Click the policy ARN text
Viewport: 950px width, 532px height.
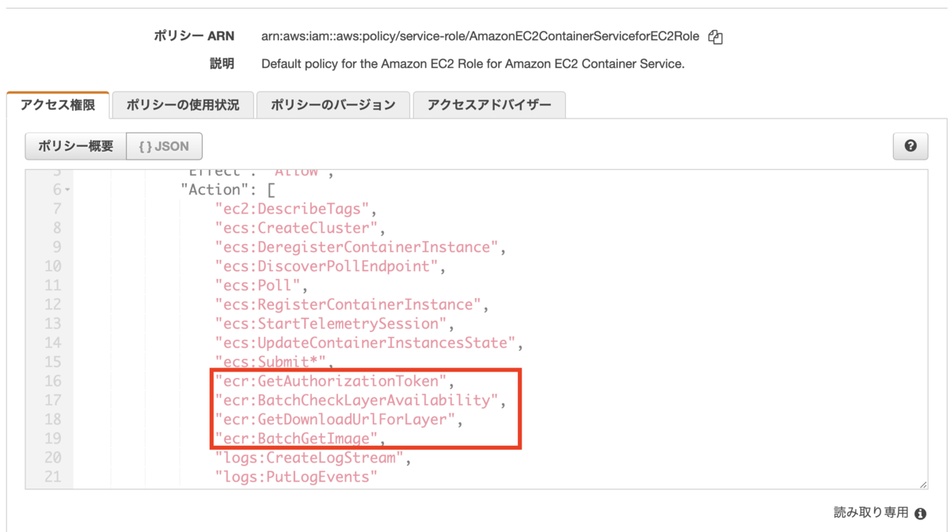coord(481,36)
